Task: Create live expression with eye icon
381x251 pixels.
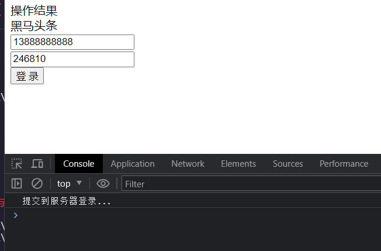Action: coord(103,183)
